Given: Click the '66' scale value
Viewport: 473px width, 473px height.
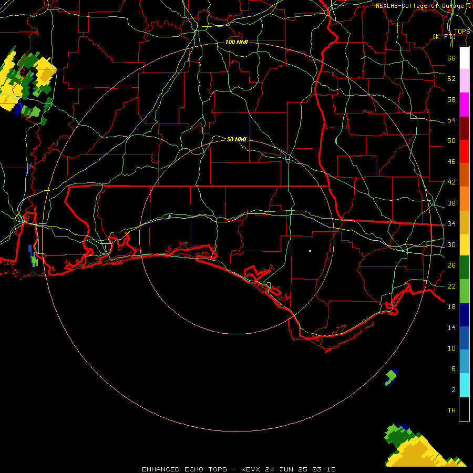Looking at the screenshot, I should [x=451, y=58].
